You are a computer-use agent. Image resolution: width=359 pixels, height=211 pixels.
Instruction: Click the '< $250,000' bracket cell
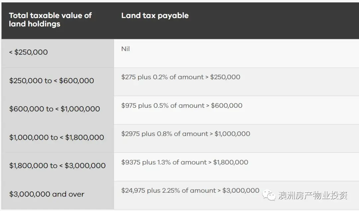28,52
